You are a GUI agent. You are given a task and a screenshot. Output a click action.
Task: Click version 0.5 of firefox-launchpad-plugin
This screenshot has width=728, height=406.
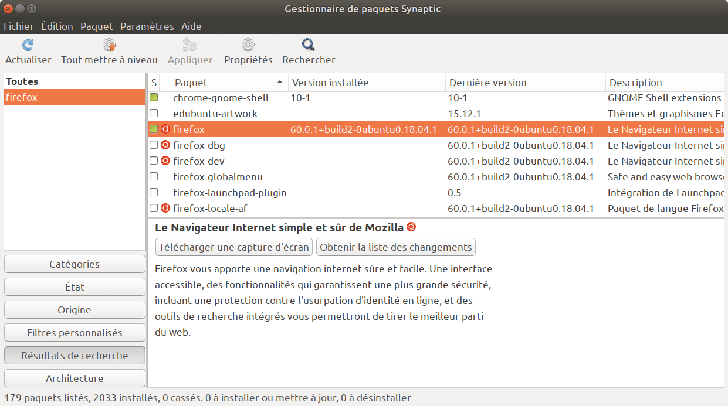click(455, 193)
